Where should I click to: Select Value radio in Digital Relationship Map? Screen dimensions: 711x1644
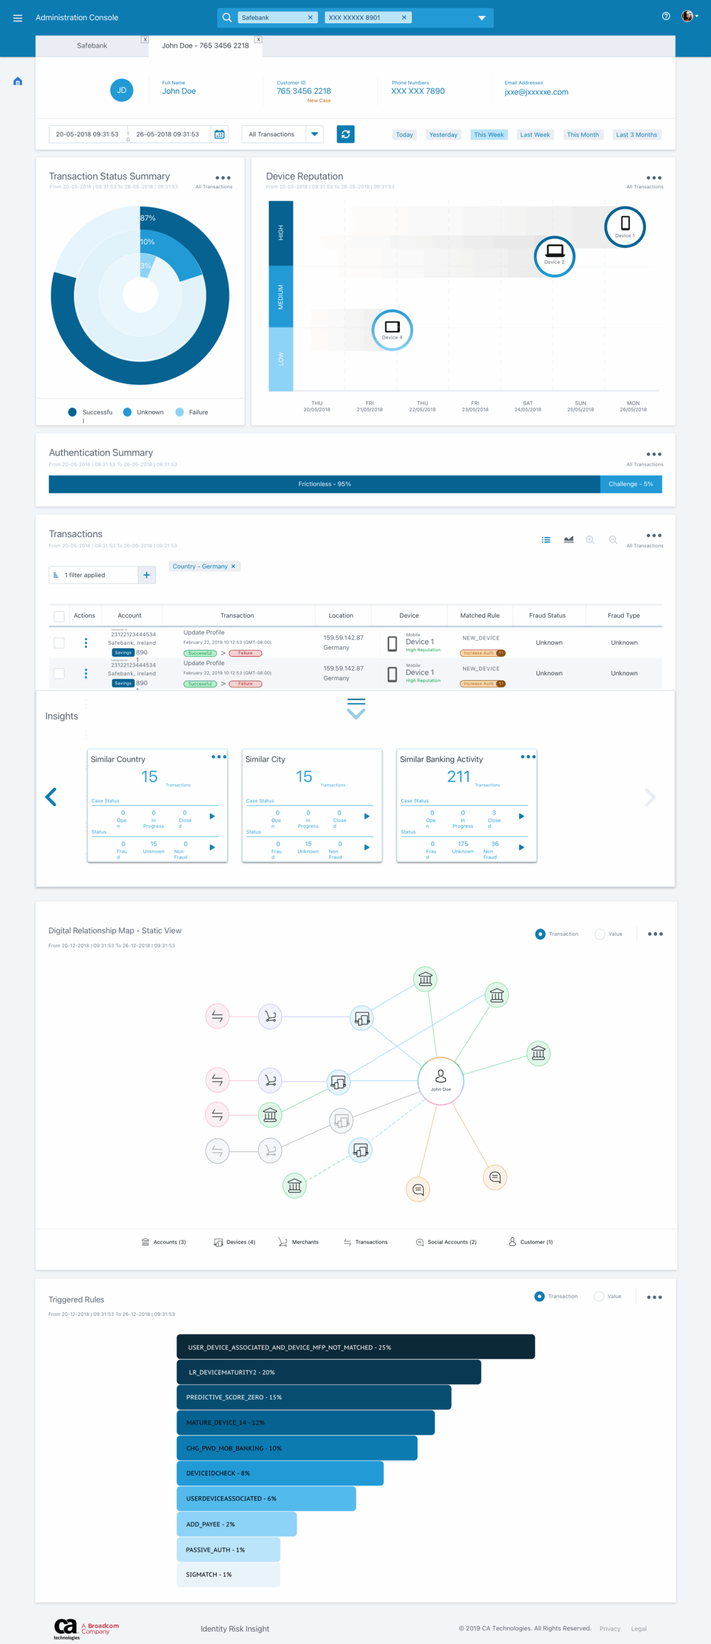(x=600, y=934)
